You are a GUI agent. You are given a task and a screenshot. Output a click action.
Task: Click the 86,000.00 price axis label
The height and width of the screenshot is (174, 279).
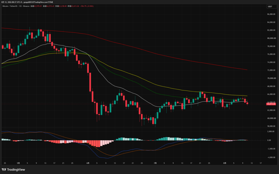(272, 14)
